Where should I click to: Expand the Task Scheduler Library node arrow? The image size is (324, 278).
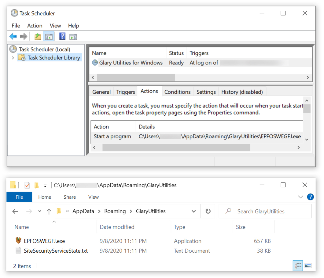tap(13, 58)
